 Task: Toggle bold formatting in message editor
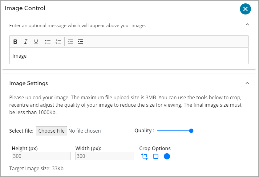click(x=15, y=42)
